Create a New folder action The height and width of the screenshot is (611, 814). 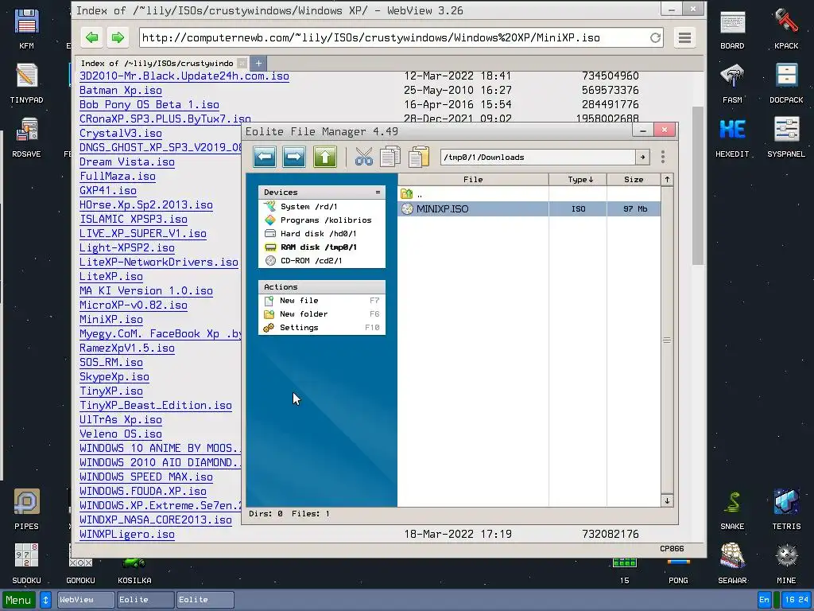click(x=322, y=313)
